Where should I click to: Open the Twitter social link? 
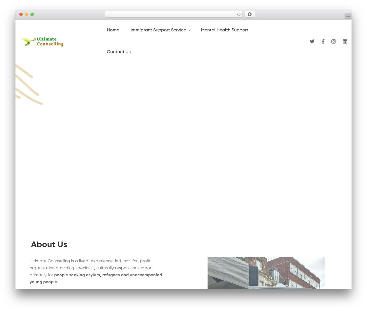312,41
